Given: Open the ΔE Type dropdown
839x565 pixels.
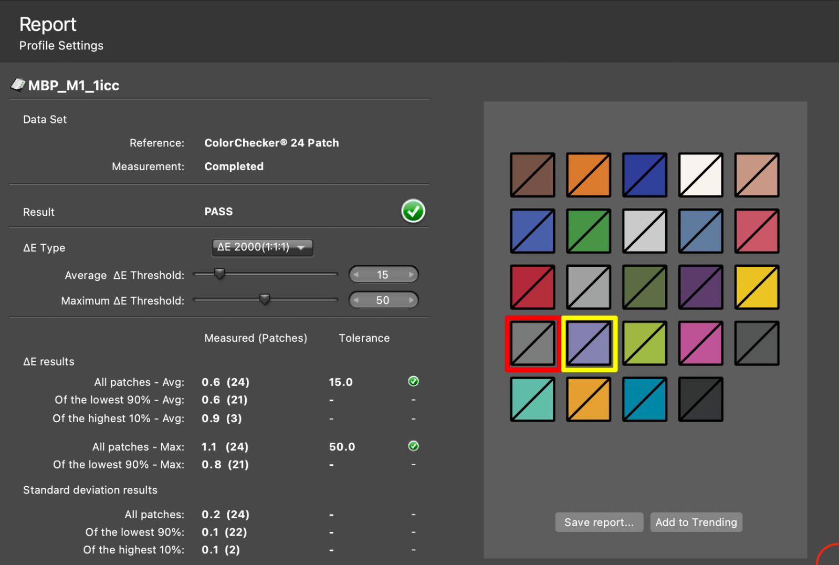Looking at the screenshot, I should [x=262, y=247].
